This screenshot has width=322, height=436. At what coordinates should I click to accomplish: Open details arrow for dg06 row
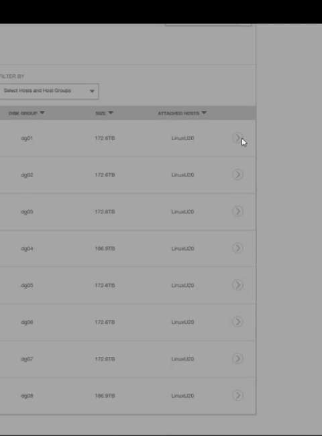tap(237, 322)
